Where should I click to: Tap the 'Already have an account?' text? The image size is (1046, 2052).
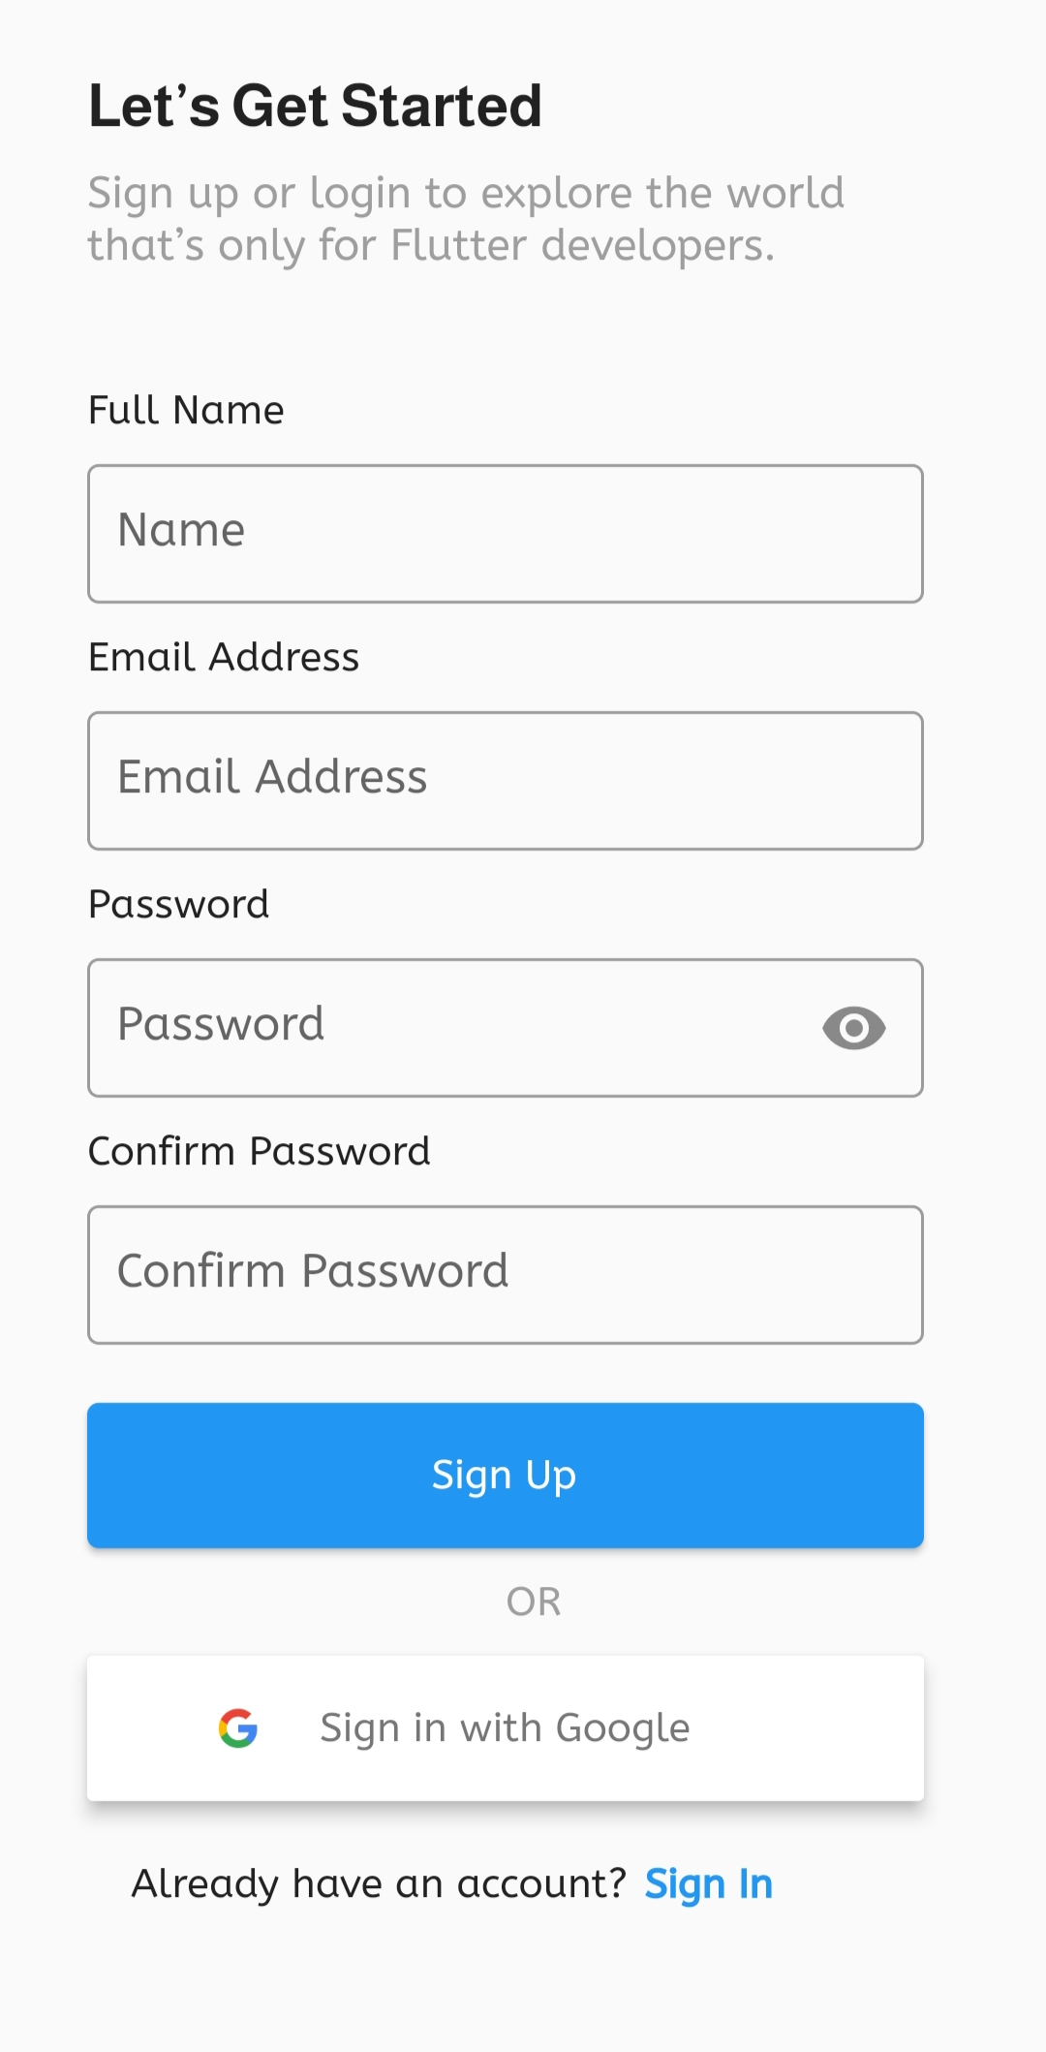(x=379, y=1884)
